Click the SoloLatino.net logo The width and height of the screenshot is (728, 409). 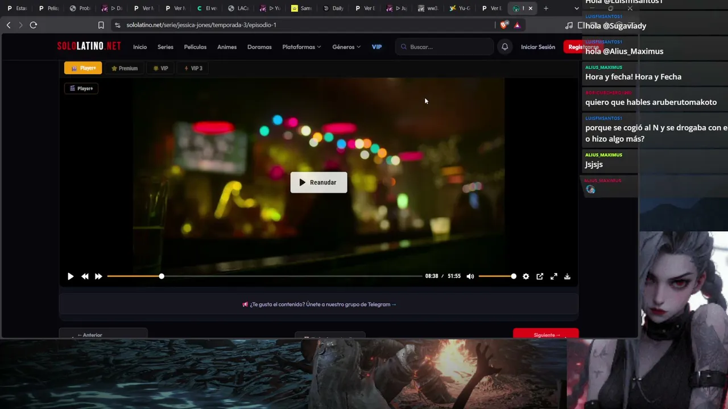pos(89,47)
